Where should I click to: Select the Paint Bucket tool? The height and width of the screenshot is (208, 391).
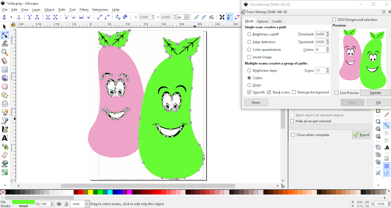(5, 163)
